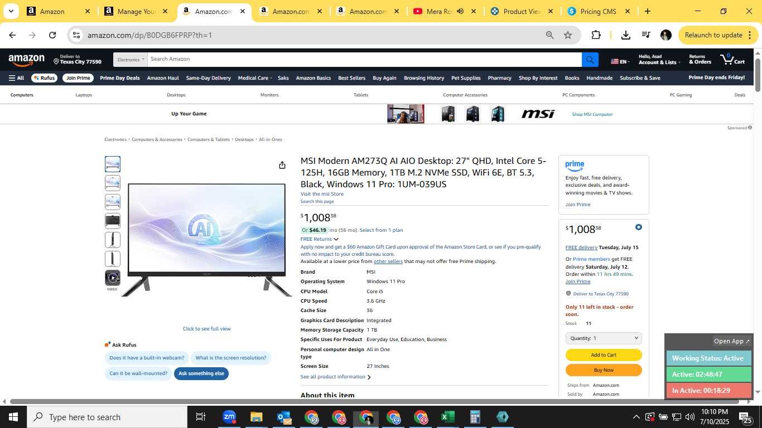Open Outlook from the taskbar
762x428 pixels.
[283, 417]
